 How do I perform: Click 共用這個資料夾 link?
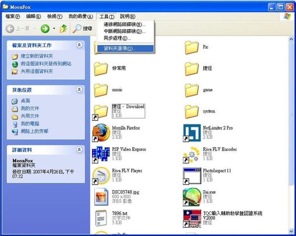37,71
